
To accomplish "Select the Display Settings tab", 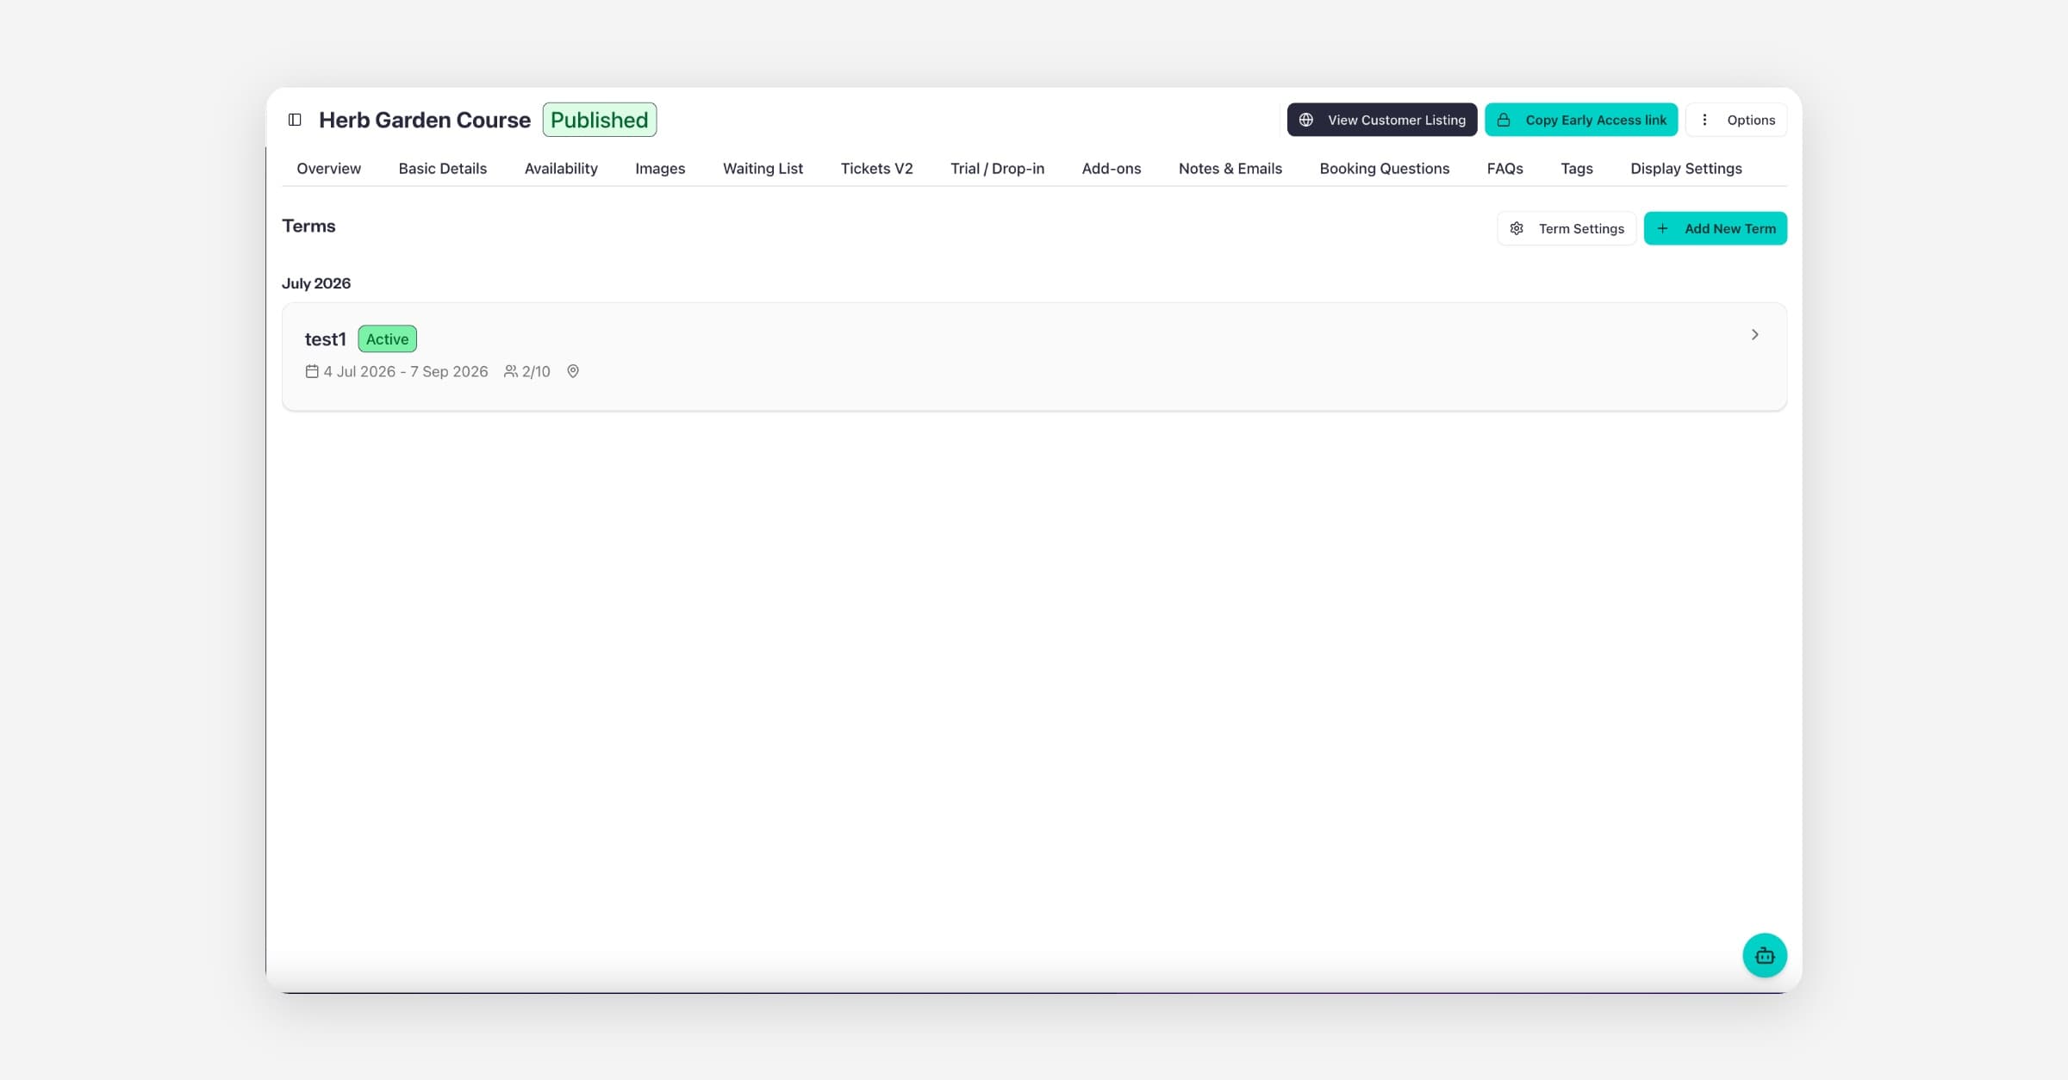I will coord(1685,168).
